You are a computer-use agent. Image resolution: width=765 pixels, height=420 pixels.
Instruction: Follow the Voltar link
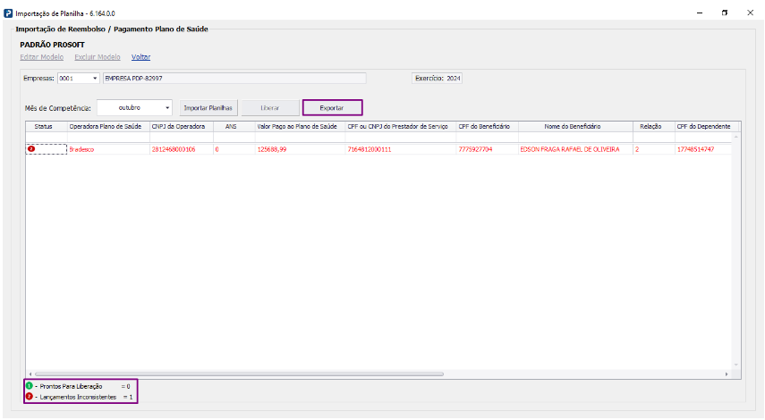tap(141, 56)
